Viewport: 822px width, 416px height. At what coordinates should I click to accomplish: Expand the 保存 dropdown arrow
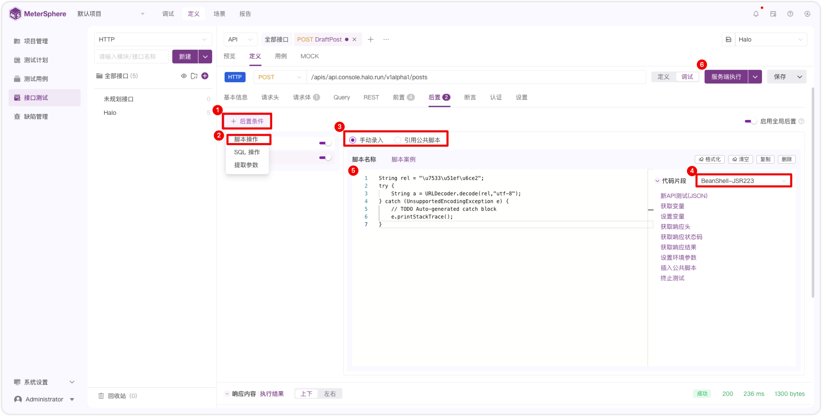[800, 77]
